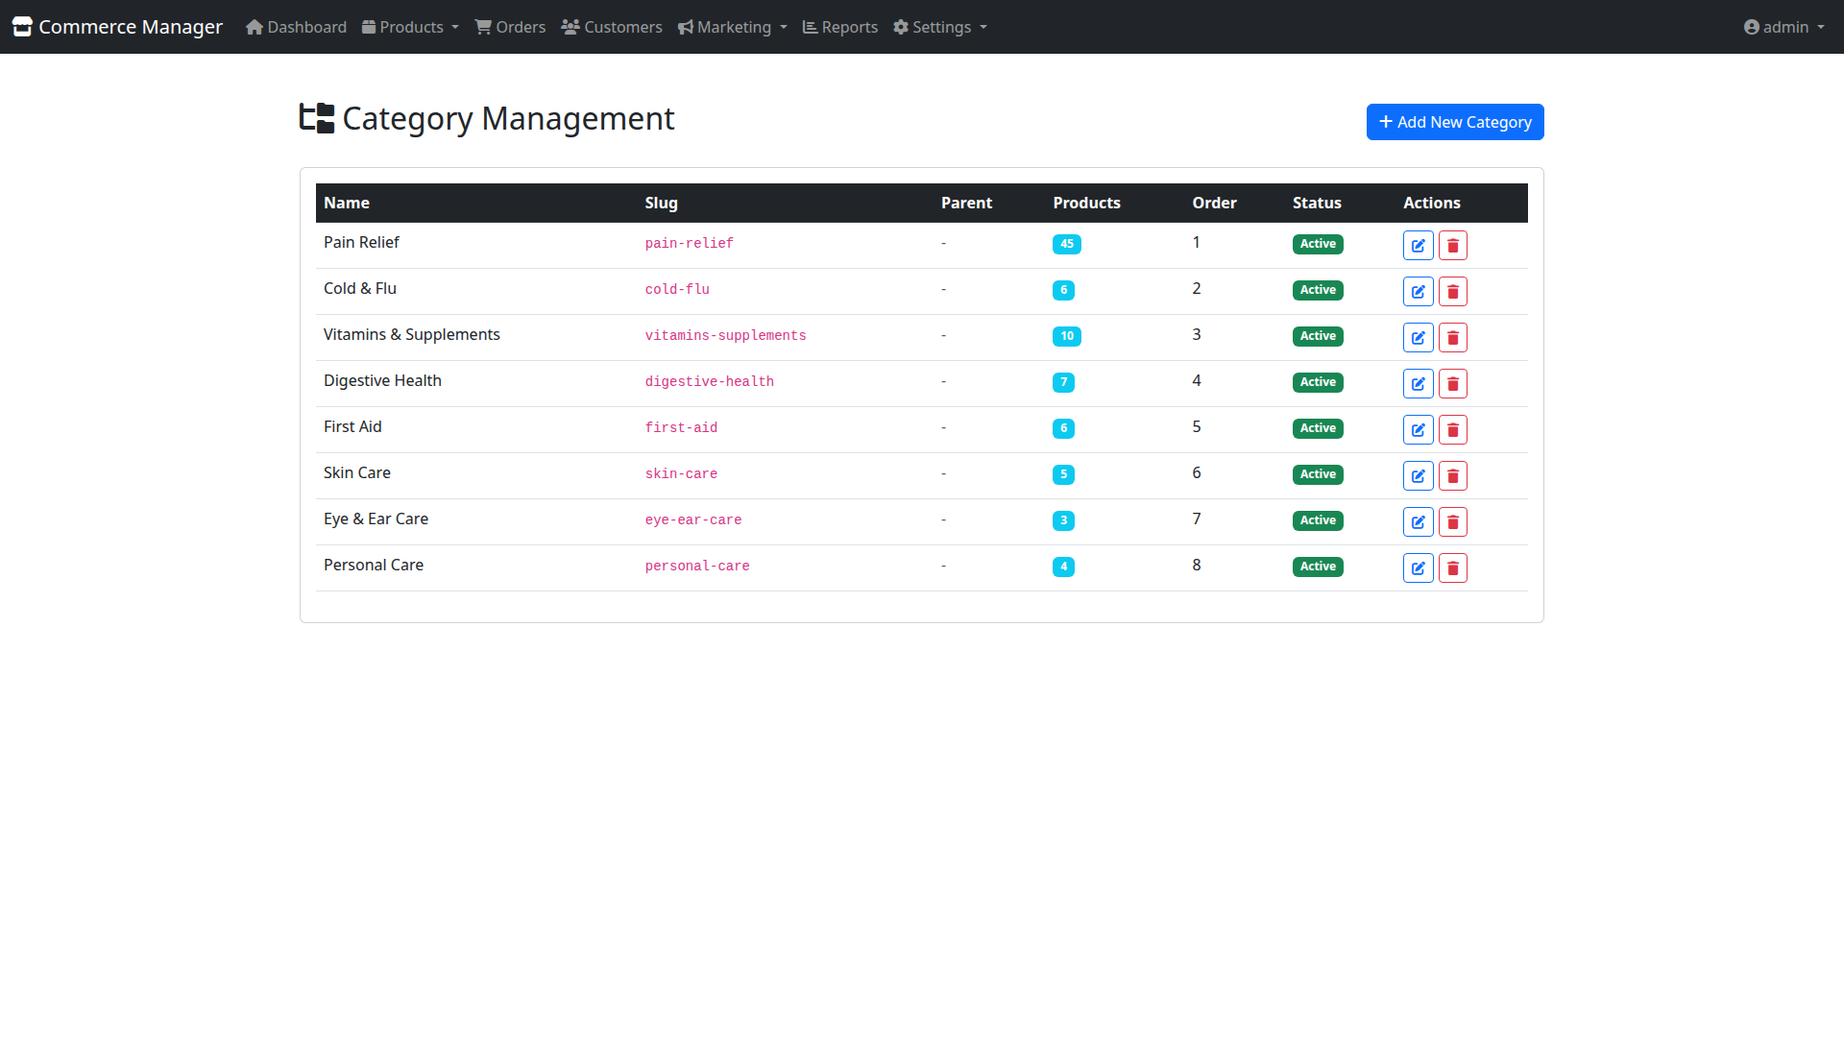Click the product count badge showing 45
This screenshot has height=1037, width=1844.
coord(1068,244)
